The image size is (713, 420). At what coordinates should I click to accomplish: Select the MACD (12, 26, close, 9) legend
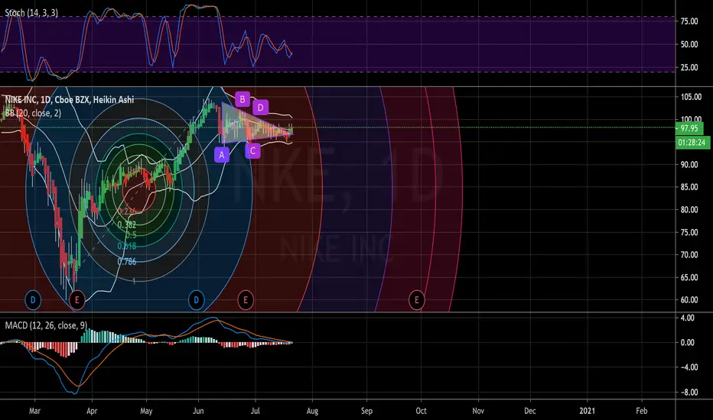46,325
